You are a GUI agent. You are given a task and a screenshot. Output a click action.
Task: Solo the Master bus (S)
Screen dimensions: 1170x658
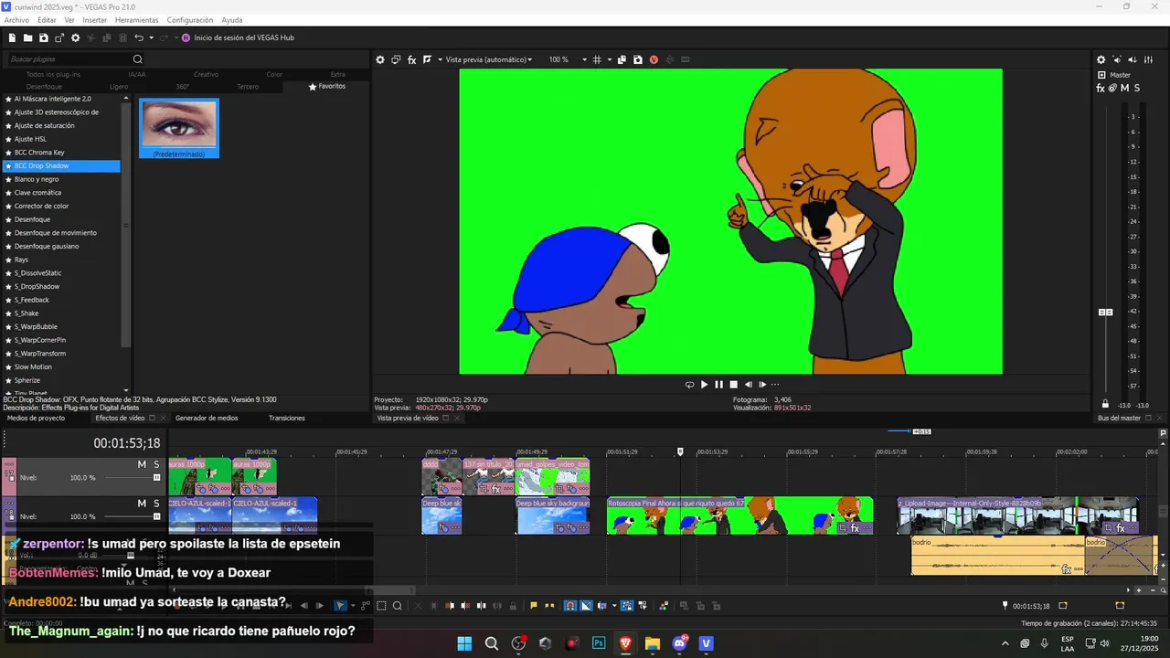(1137, 88)
